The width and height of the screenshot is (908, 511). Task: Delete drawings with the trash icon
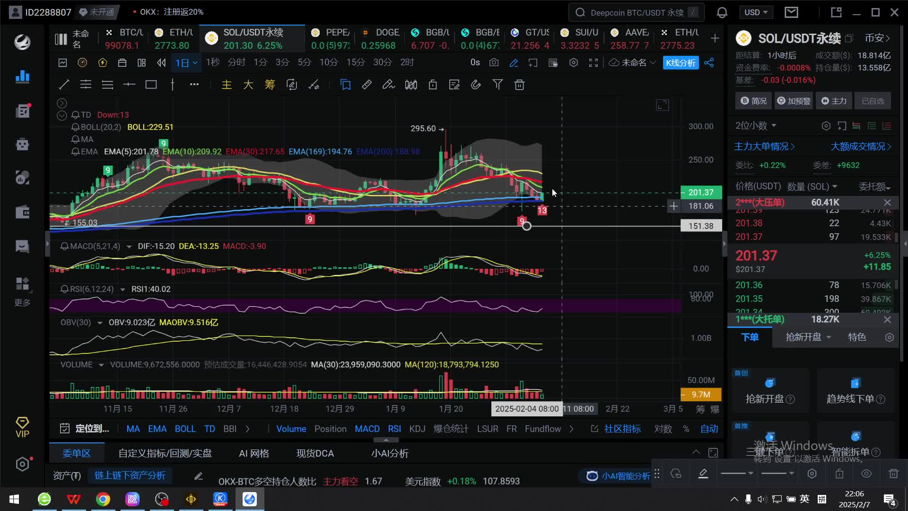point(519,85)
